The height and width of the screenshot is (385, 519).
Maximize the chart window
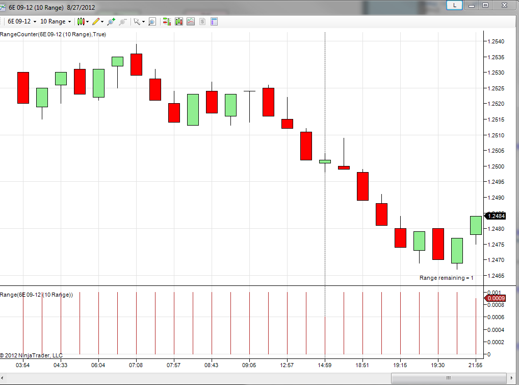(x=485, y=5)
